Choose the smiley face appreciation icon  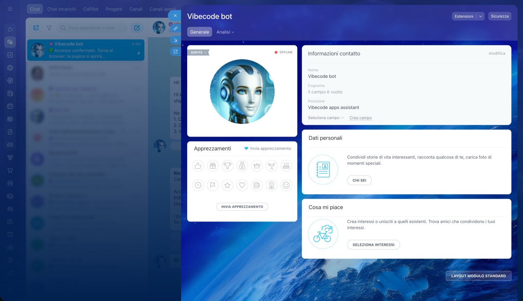pyautogui.click(x=286, y=185)
